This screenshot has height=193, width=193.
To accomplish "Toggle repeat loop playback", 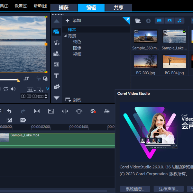I will [x=6, y=89].
